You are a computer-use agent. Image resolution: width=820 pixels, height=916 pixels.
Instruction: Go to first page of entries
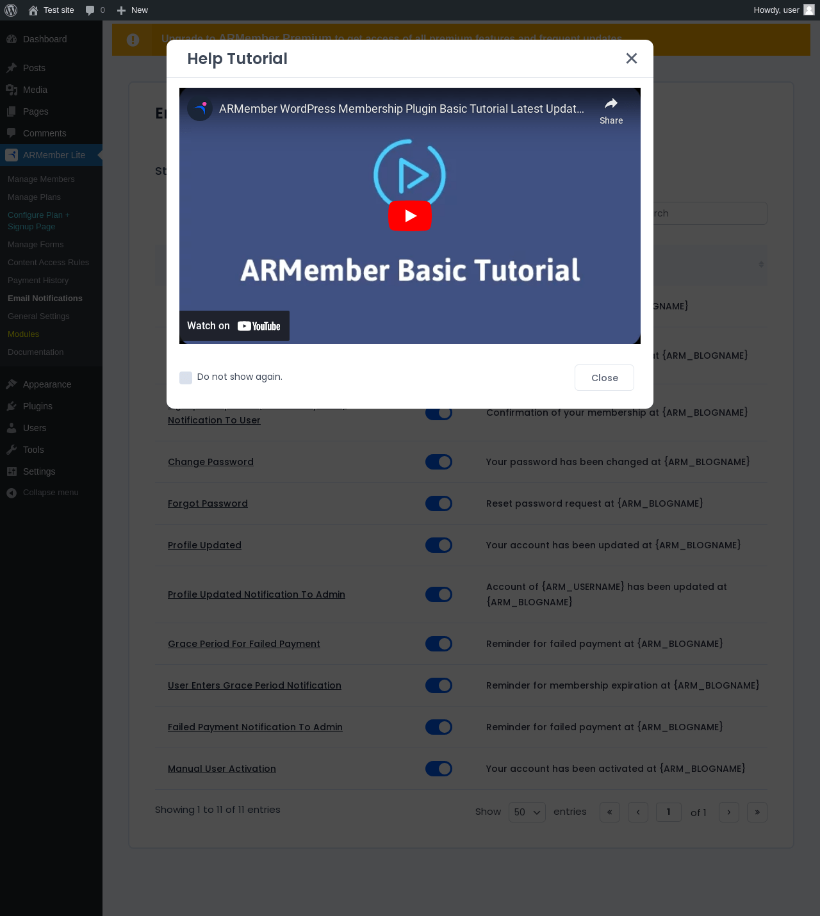tap(610, 812)
